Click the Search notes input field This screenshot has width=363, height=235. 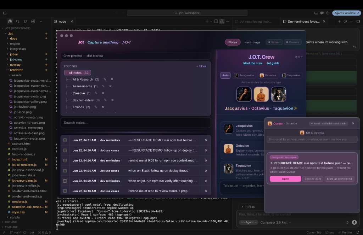(x=136, y=123)
